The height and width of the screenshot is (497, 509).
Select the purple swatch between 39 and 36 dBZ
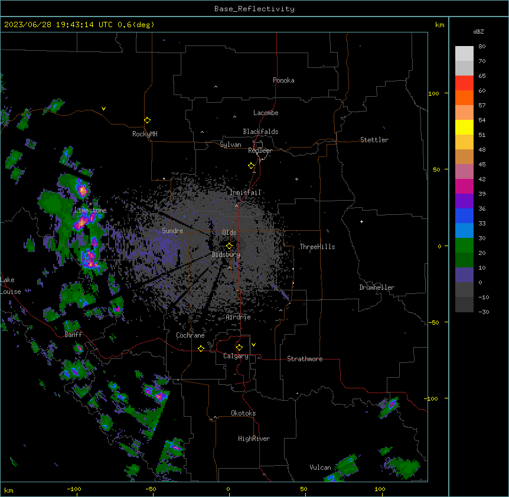point(464,201)
